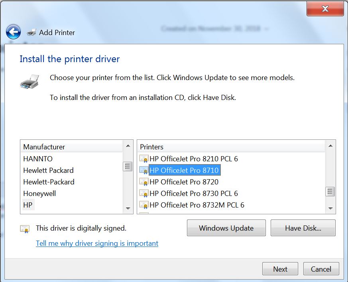The width and height of the screenshot is (348, 282).
Task: Select HP OfficeJet Pro 8210 PCL 6
Action: pos(193,159)
